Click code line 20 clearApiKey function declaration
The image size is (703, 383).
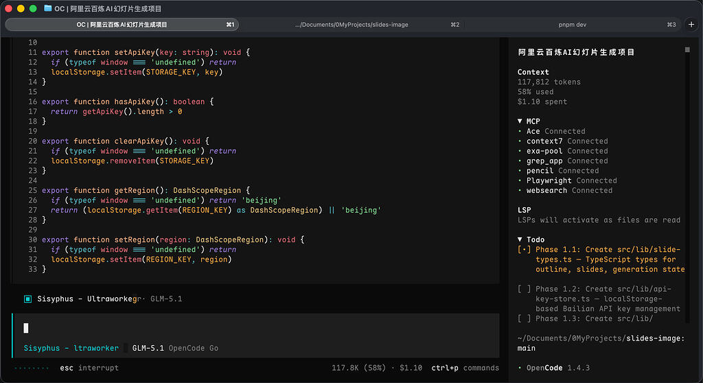coord(126,141)
